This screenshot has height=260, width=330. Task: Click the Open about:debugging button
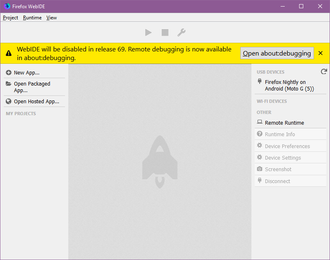pyautogui.click(x=277, y=53)
